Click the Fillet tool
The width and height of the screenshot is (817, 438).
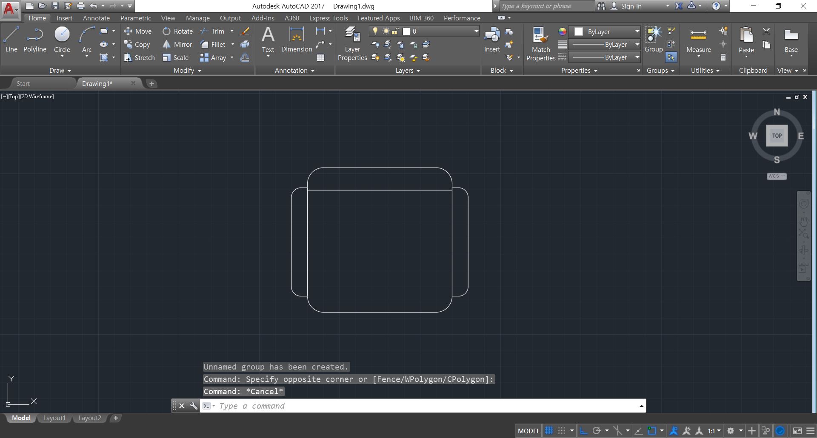point(213,44)
